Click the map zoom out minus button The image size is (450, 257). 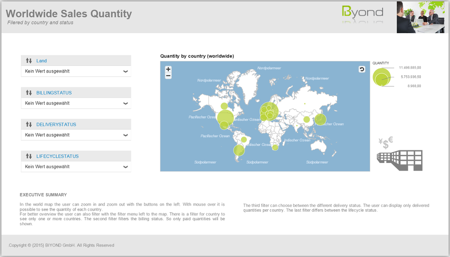pos(168,76)
